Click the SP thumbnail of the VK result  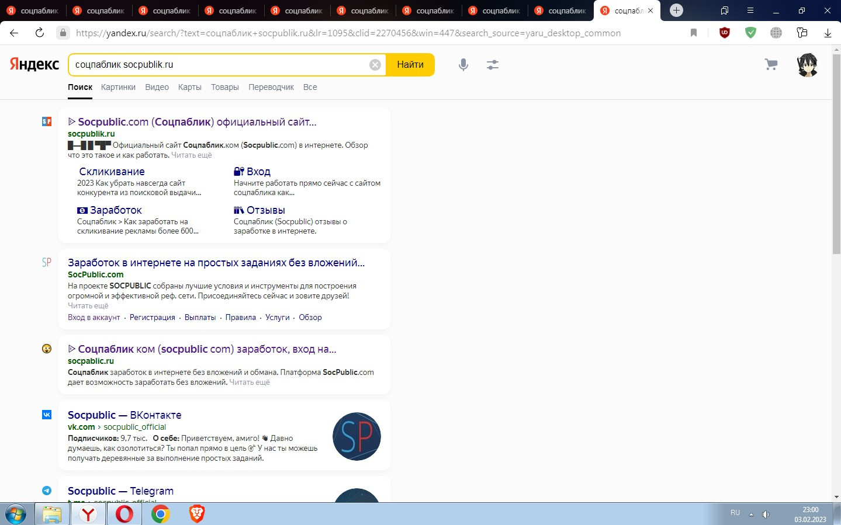coord(357,436)
